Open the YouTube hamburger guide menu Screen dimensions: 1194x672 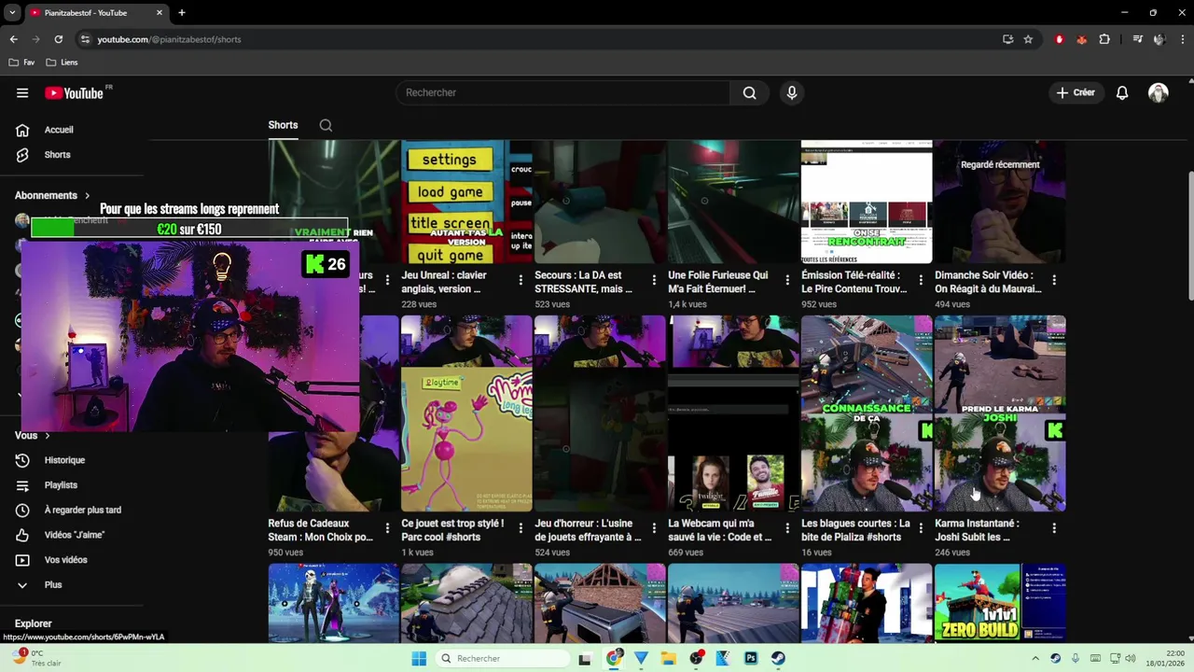22,92
